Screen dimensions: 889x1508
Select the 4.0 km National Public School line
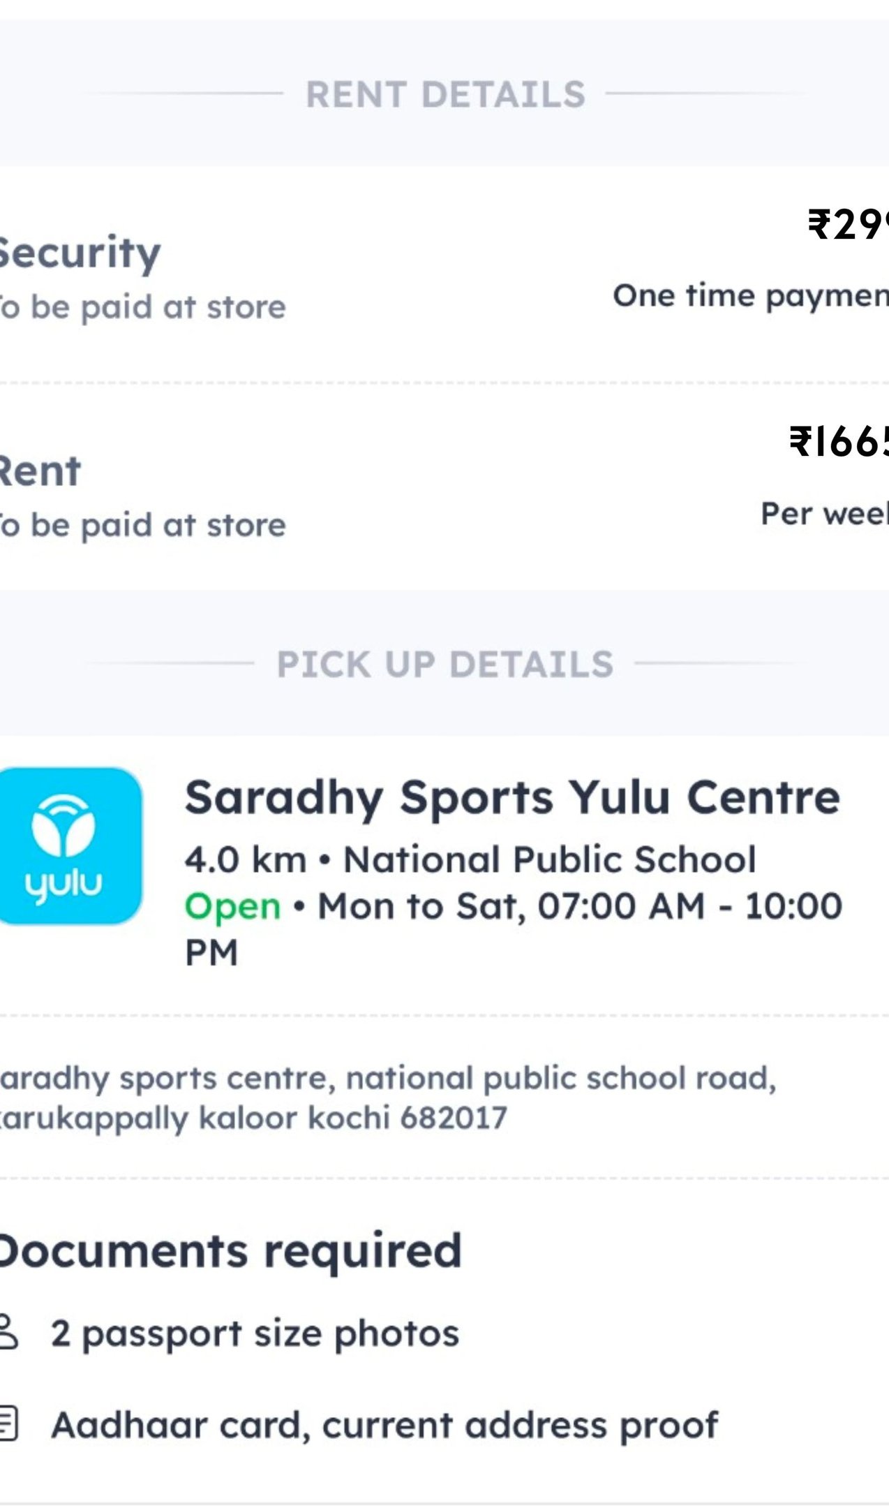tap(470, 859)
